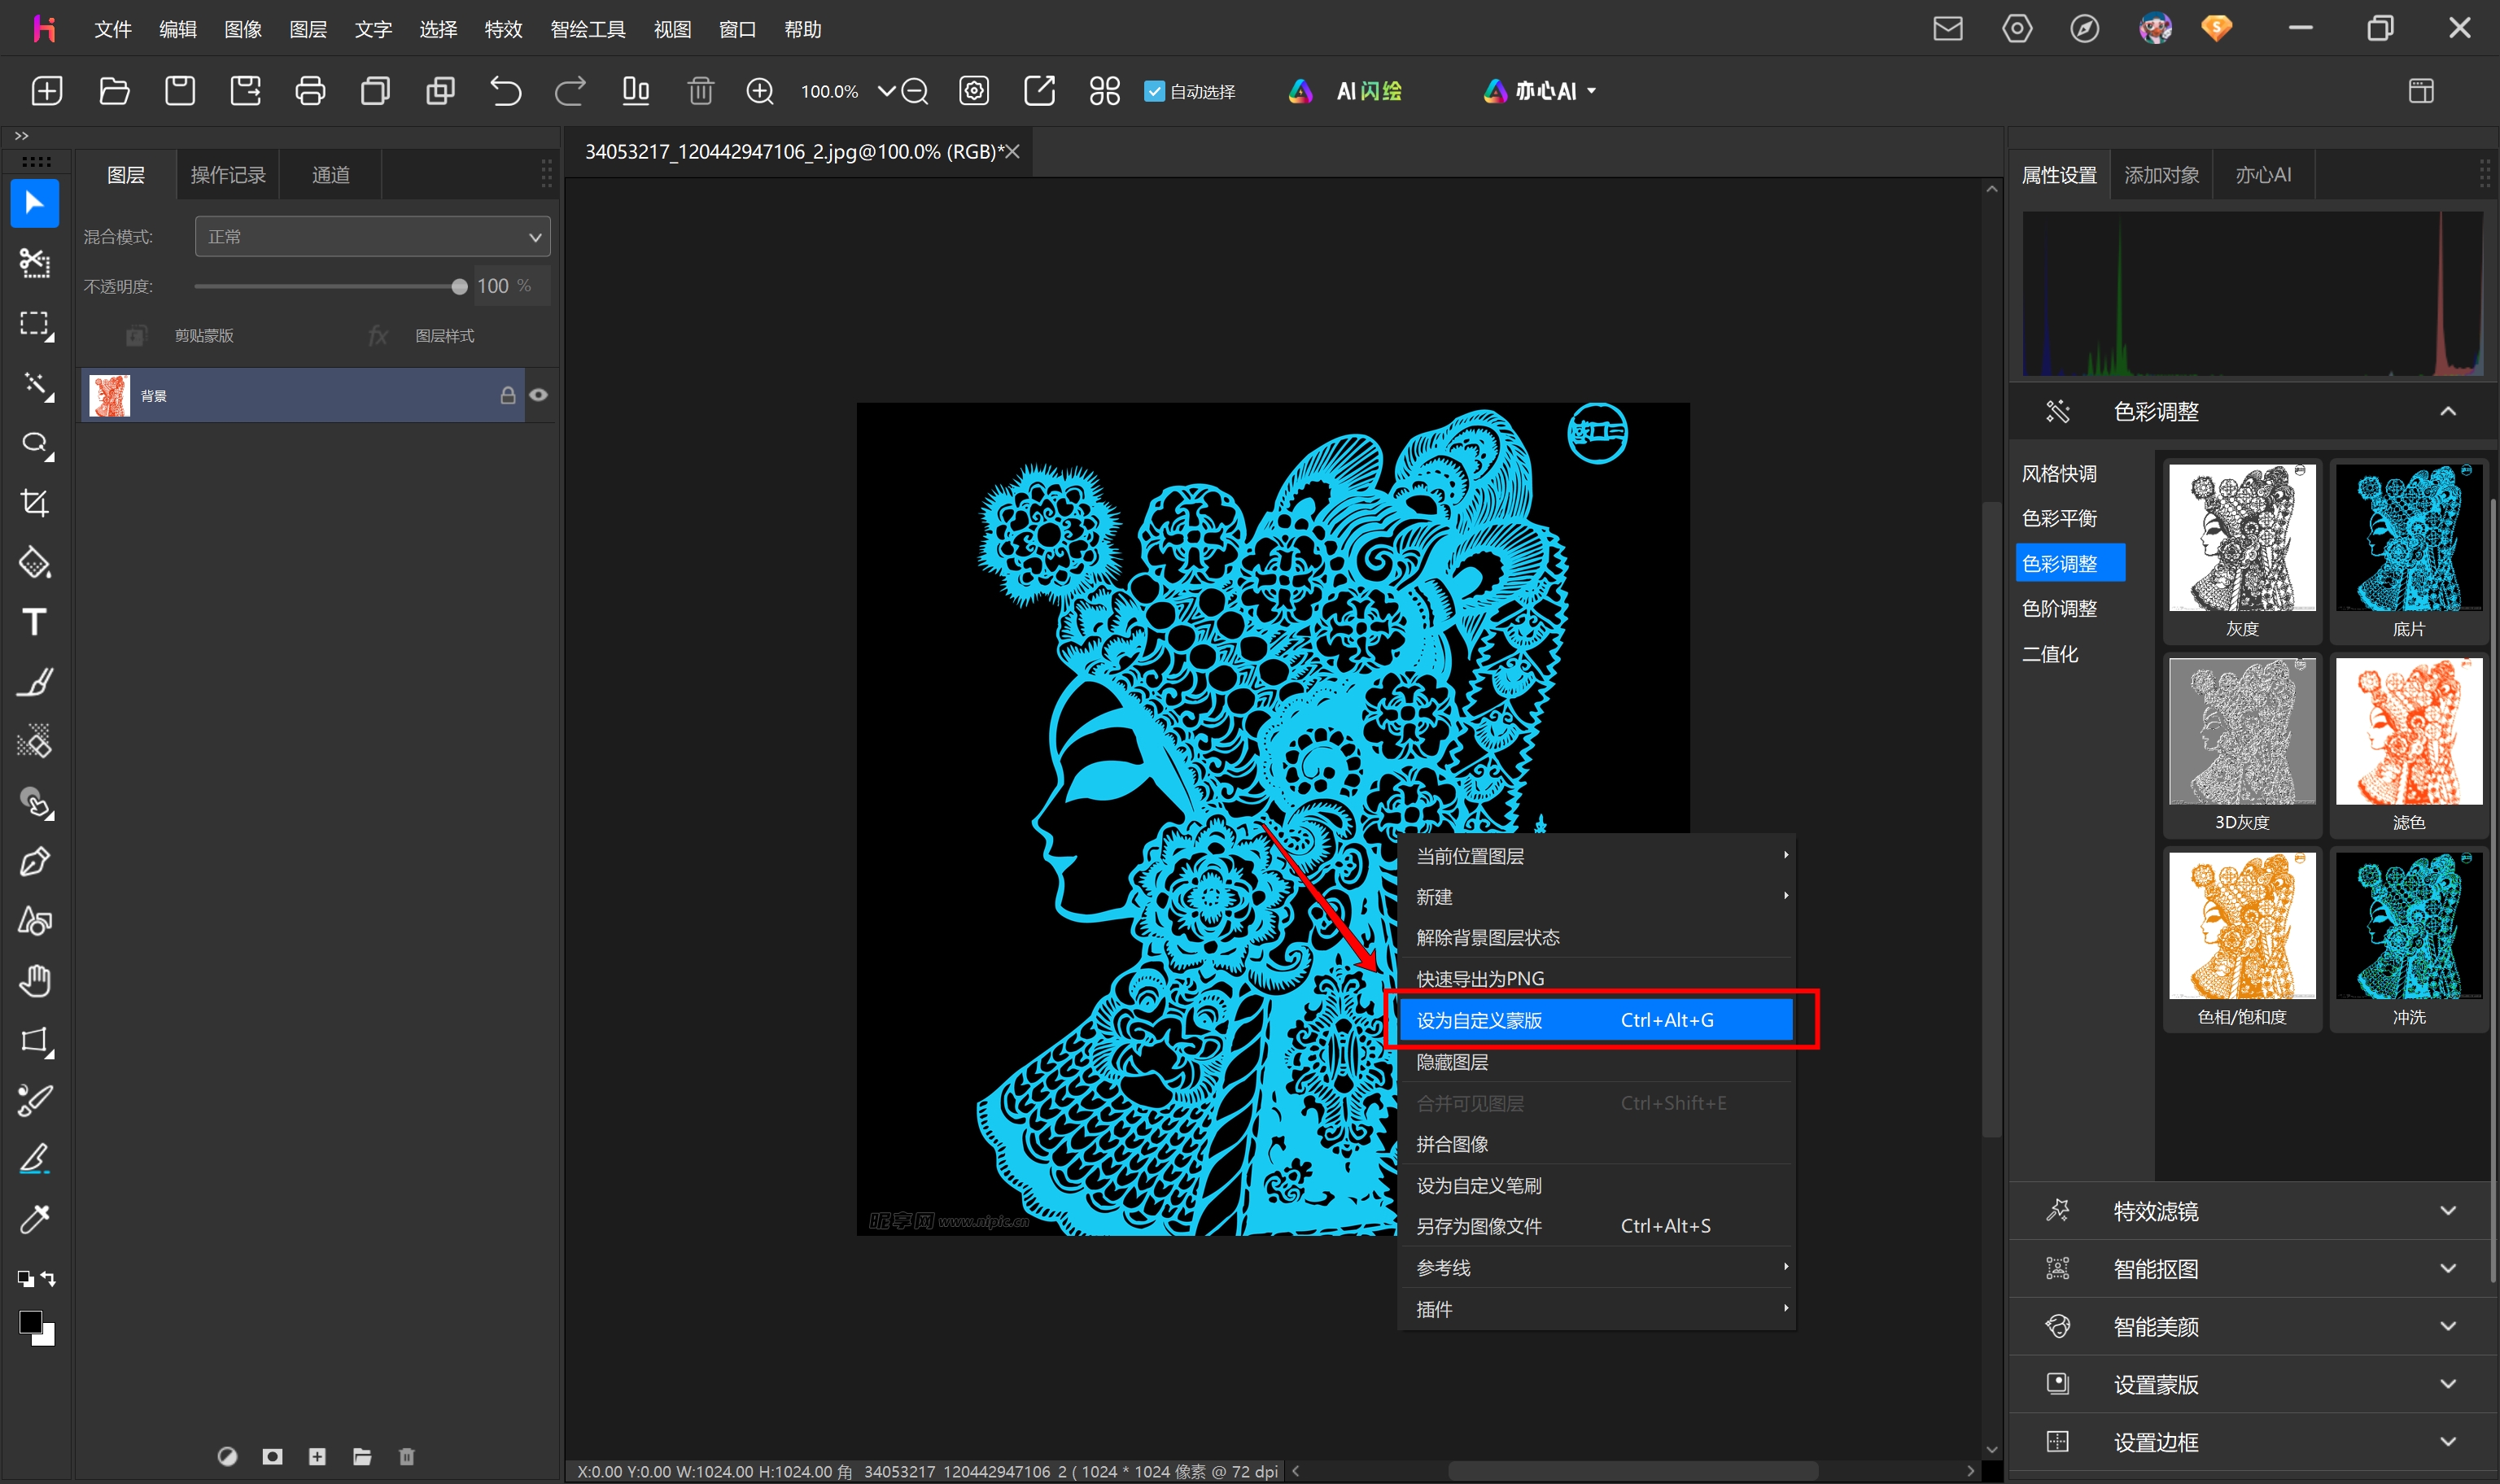This screenshot has width=2500, height=1484.
Task: Click the New document icon
Action: (47, 91)
